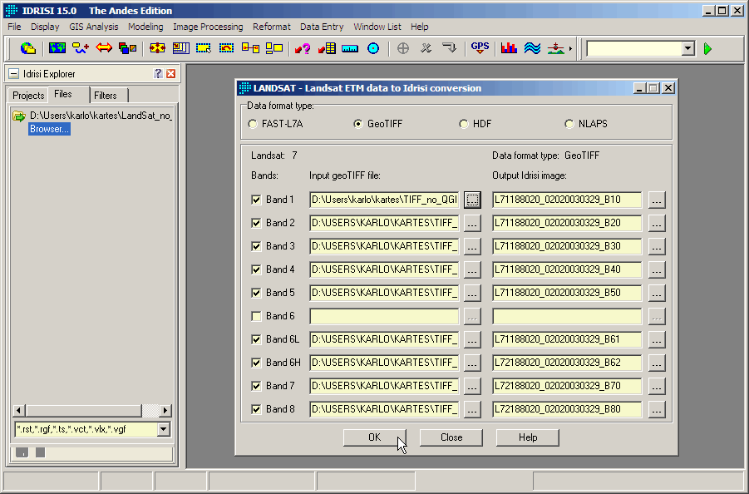The height and width of the screenshot is (494, 749).
Task: Click the overlapping colored squares composite icon
Action: point(127,48)
